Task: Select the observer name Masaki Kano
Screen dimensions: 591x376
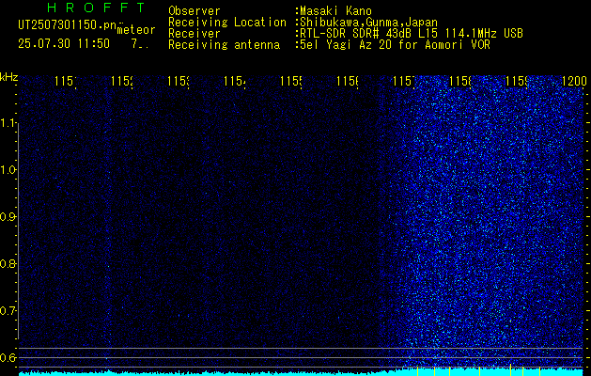Action: point(335,11)
